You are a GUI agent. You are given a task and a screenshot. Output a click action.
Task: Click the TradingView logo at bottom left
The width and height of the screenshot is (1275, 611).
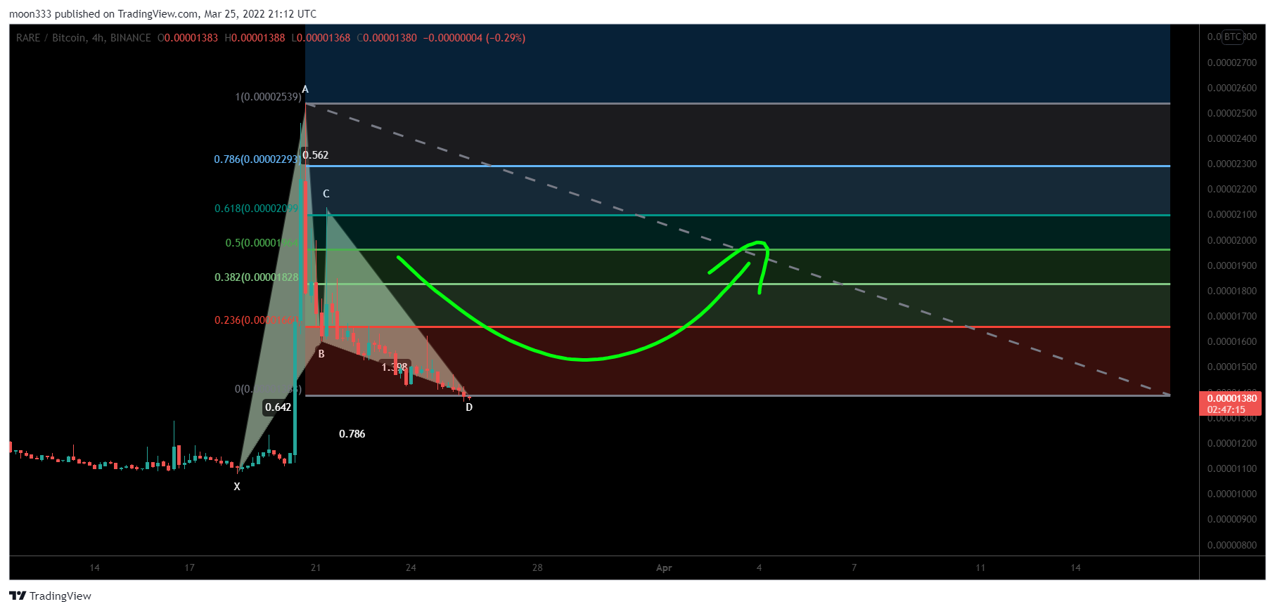[51, 596]
